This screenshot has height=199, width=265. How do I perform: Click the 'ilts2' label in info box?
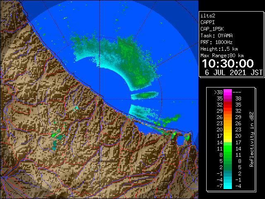208,16
